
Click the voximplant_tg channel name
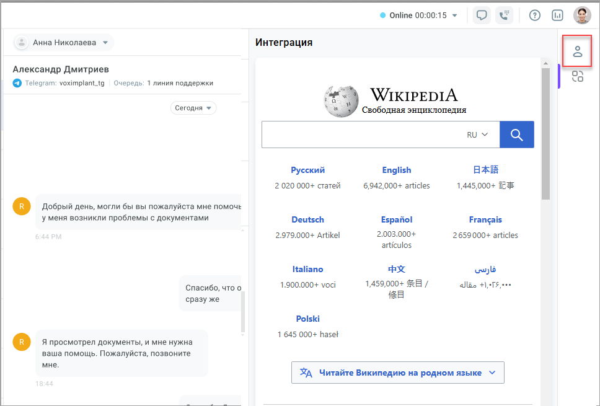pyautogui.click(x=82, y=83)
